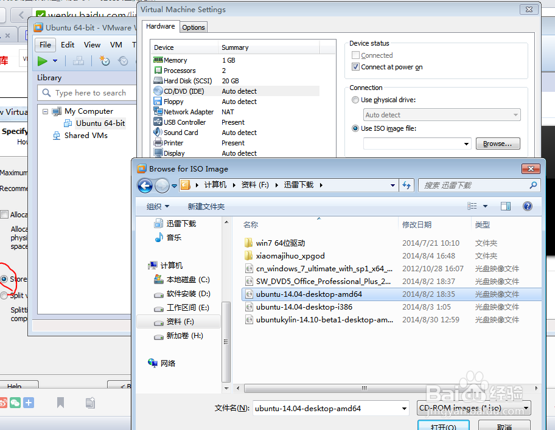
Task: Toggle Connect at power on checkbox
Action: pyautogui.click(x=356, y=67)
